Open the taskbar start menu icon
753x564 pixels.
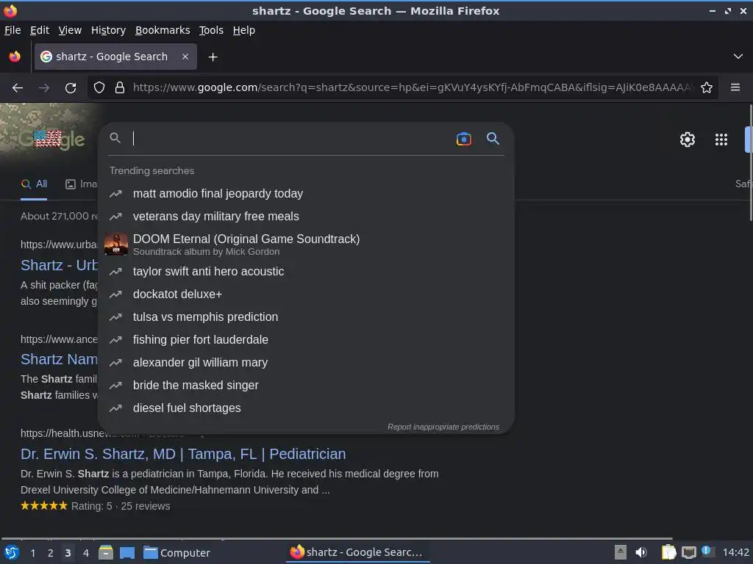[x=12, y=553]
